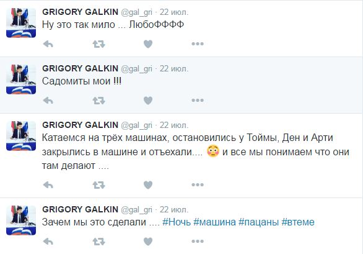Reply to the 'Садомиты мои' tweet
Screen dimensions: 363x254
(x=48, y=101)
